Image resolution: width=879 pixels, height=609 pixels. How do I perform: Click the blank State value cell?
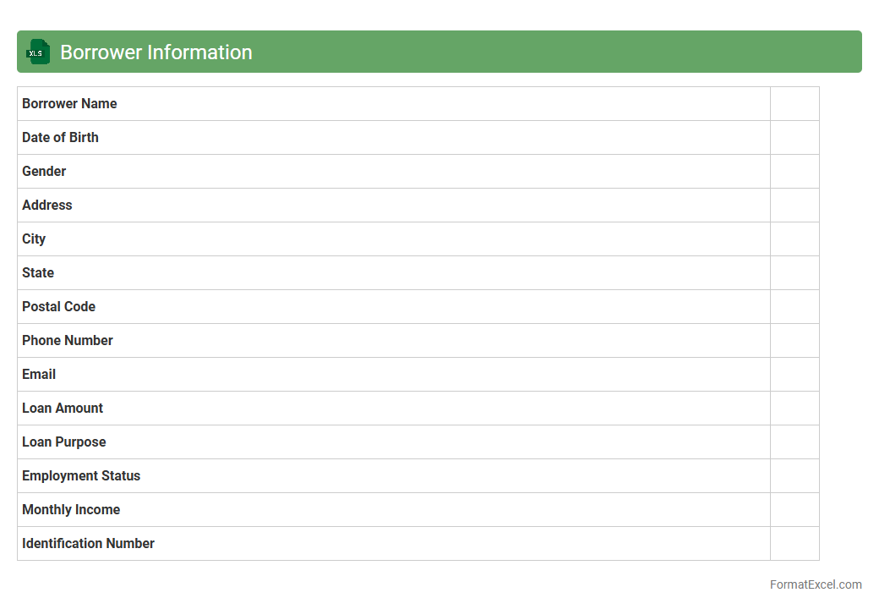794,273
